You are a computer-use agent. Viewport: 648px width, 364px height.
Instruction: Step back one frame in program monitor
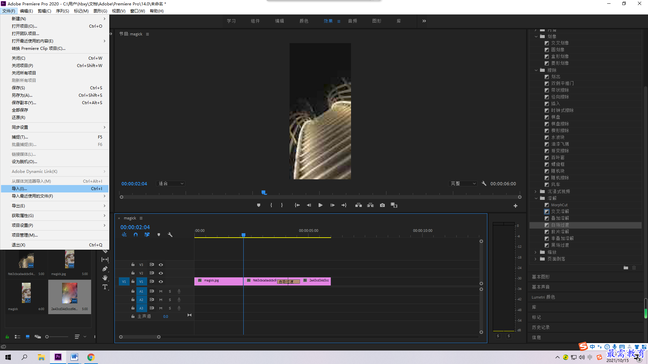point(309,205)
